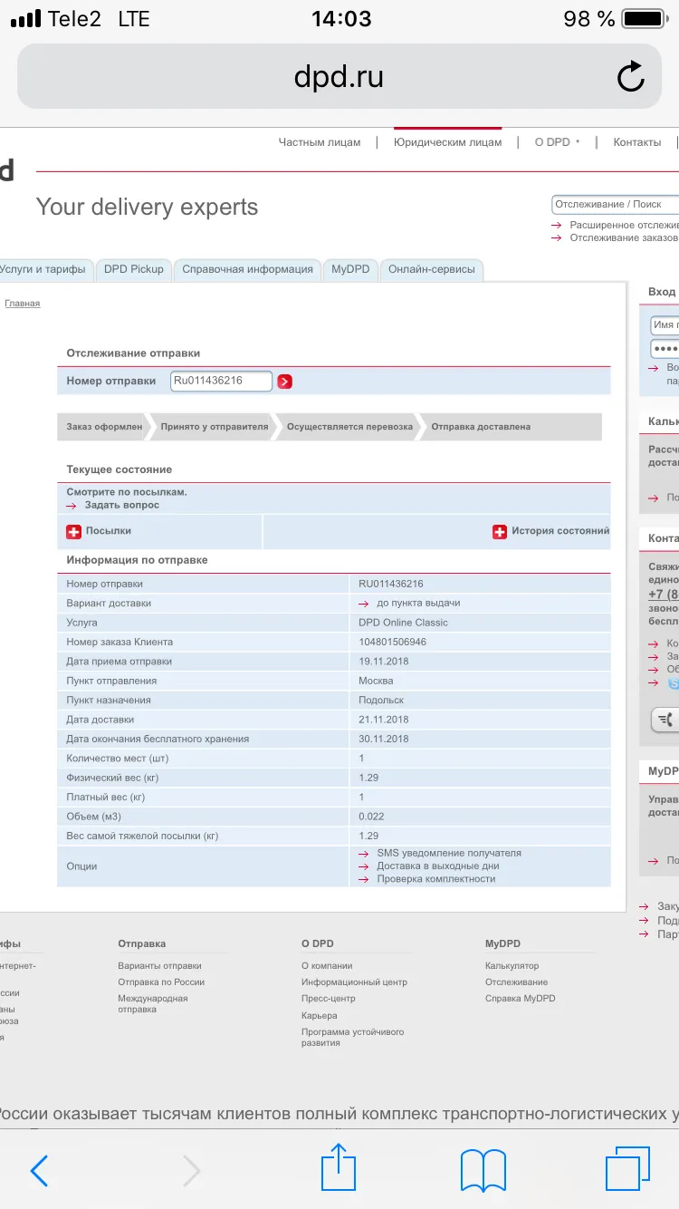Viewport: 679px width, 1209px height.
Task: Switch to Справочная информация tab
Action: [x=247, y=269]
